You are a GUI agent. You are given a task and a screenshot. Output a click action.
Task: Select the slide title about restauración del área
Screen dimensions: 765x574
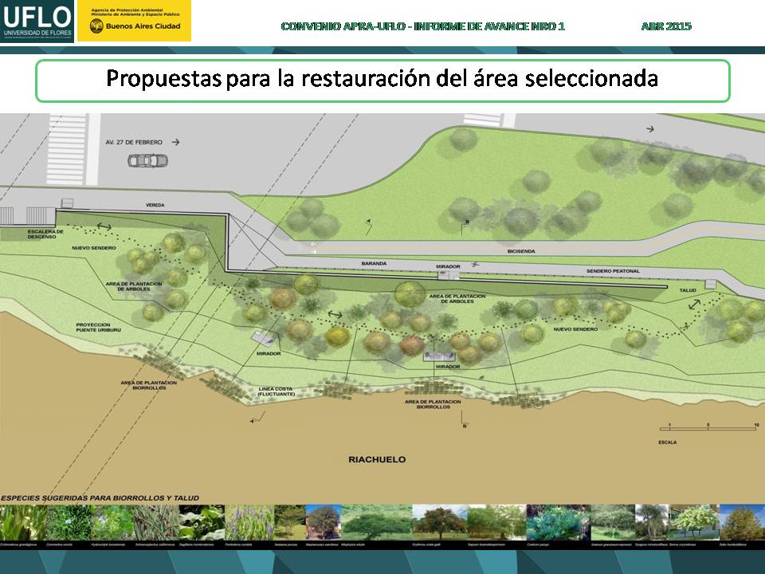382,81
